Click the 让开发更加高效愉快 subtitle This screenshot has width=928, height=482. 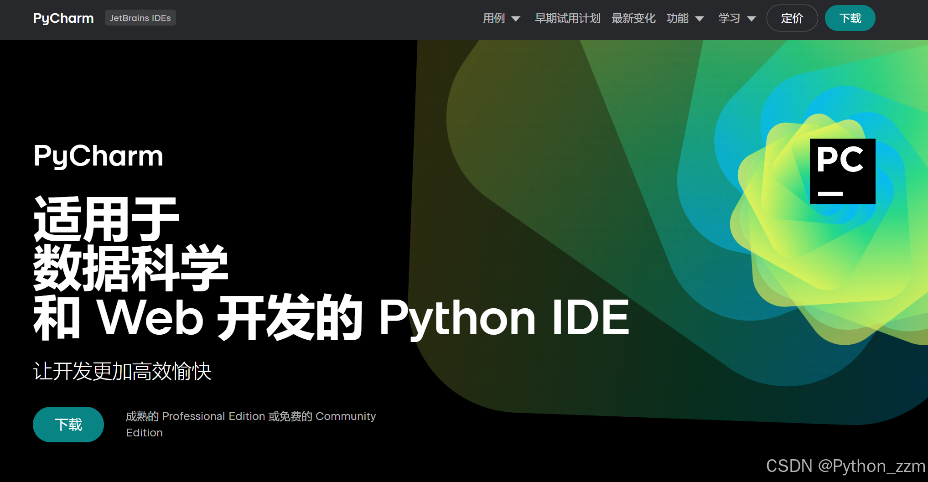point(122,371)
